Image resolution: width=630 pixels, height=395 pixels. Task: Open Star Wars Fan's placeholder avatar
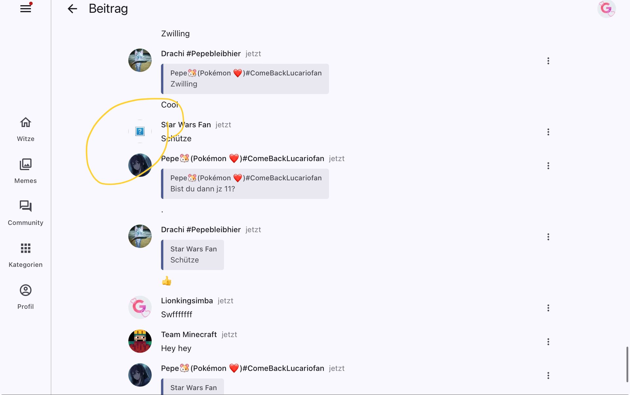click(140, 131)
